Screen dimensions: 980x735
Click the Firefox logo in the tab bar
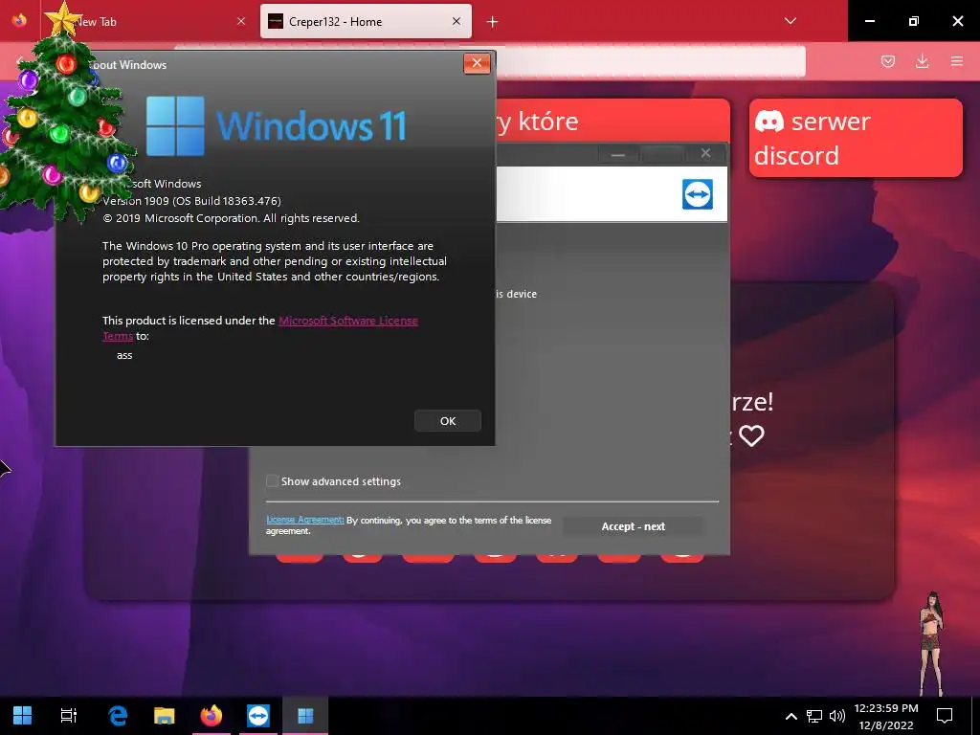(x=19, y=20)
